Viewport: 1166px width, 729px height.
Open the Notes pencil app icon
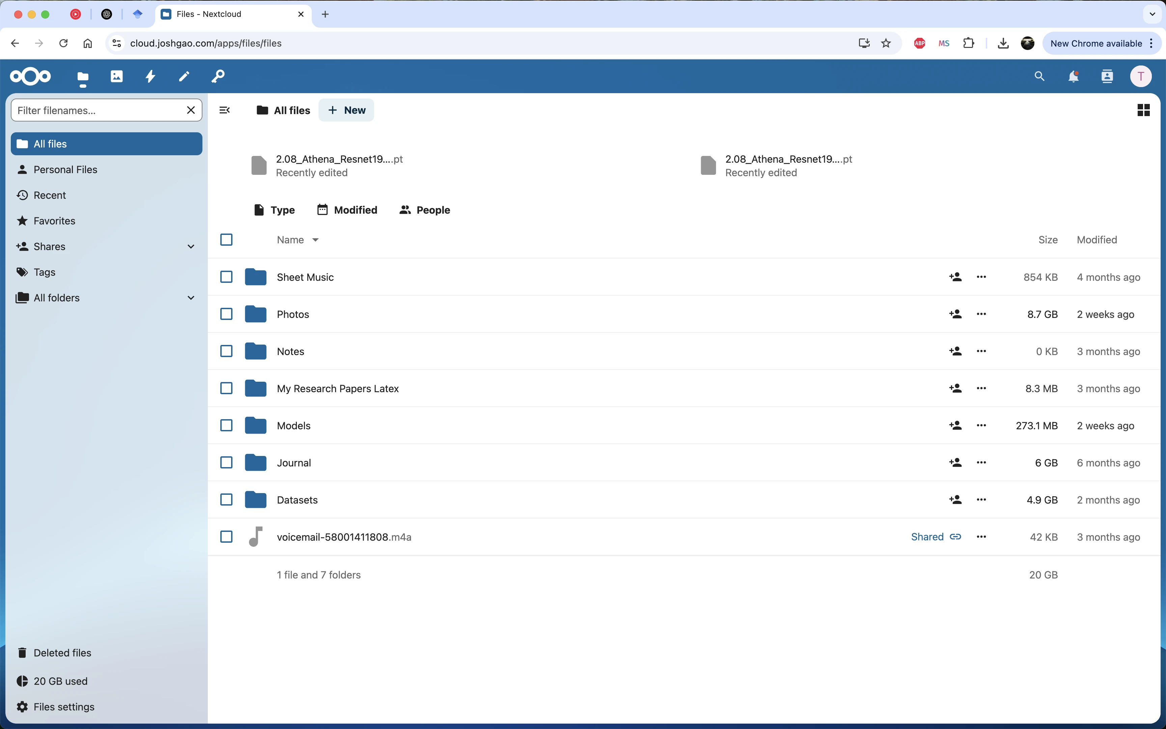click(184, 76)
